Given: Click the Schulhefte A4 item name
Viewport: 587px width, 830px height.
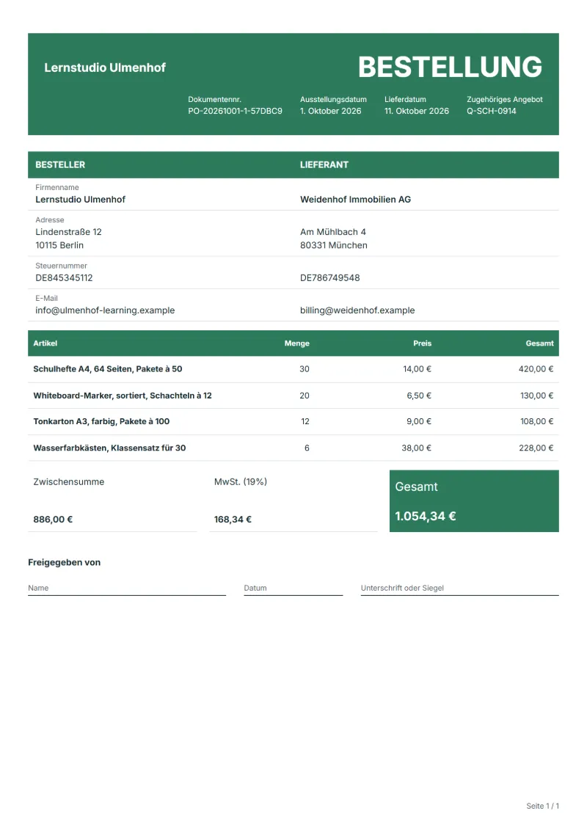Looking at the screenshot, I should tap(107, 369).
